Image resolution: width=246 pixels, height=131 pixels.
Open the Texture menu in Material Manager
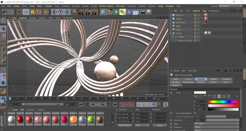[x=40, y=110]
